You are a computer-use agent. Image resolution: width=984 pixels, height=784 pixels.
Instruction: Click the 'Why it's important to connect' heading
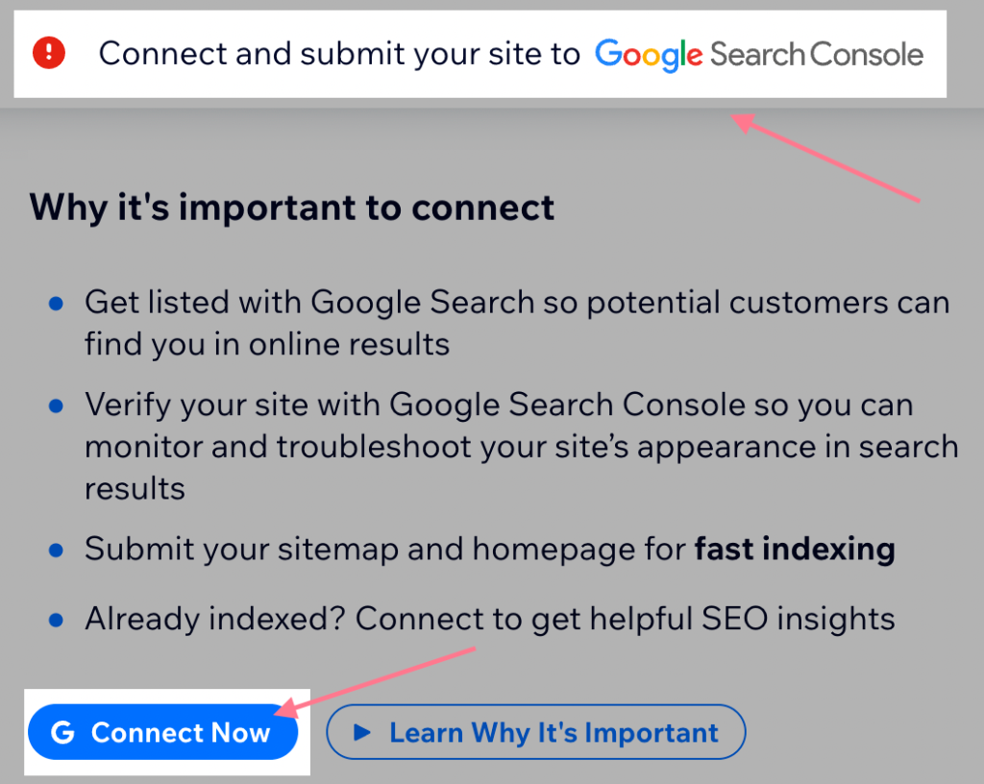coord(292,208)
